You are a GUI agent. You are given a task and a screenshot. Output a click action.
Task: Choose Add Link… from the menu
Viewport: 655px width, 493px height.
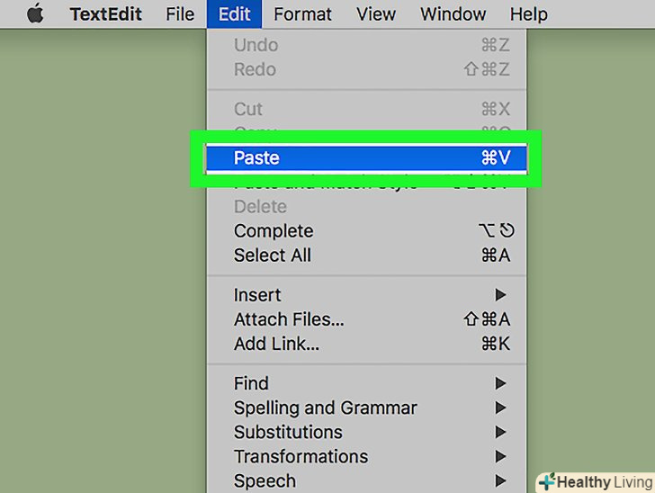[276, 344]
